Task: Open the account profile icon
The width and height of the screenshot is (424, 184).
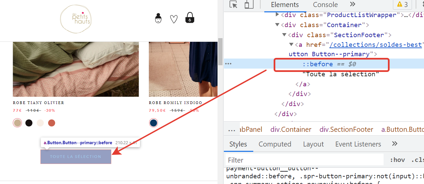Action: pos(158,18)
